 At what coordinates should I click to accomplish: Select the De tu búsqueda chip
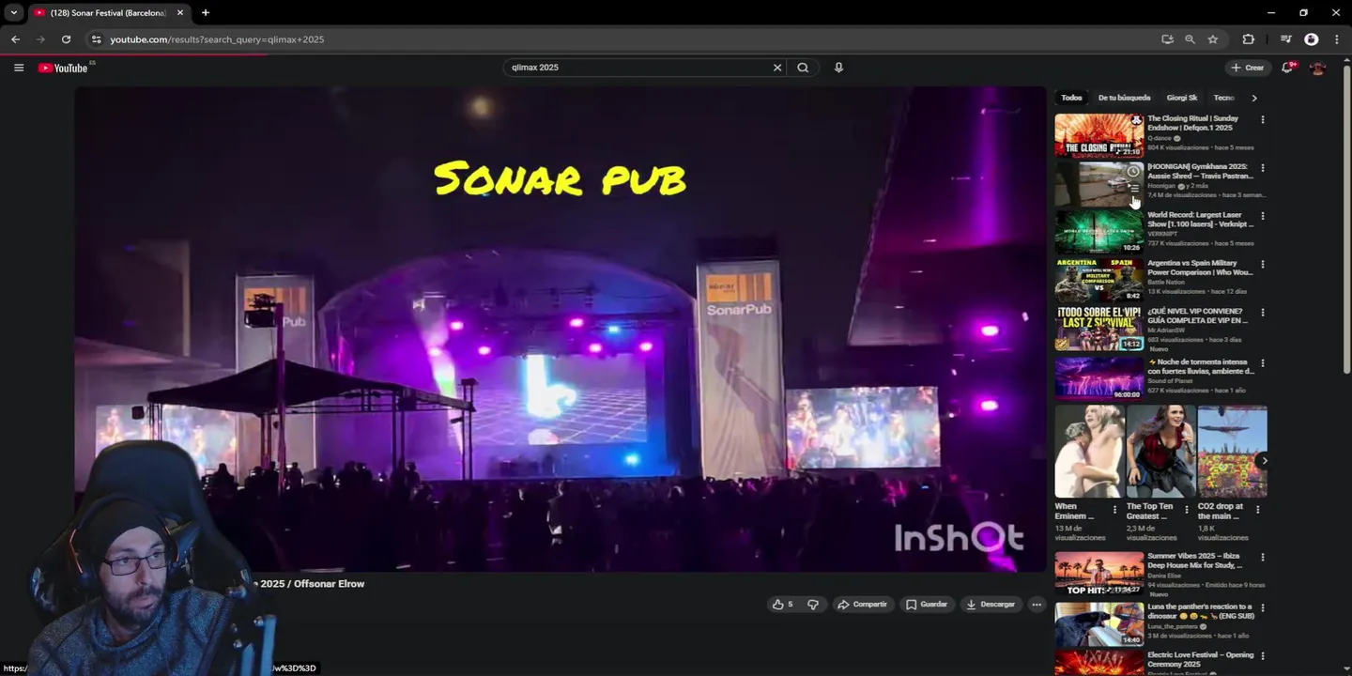tap(1124, 98)
